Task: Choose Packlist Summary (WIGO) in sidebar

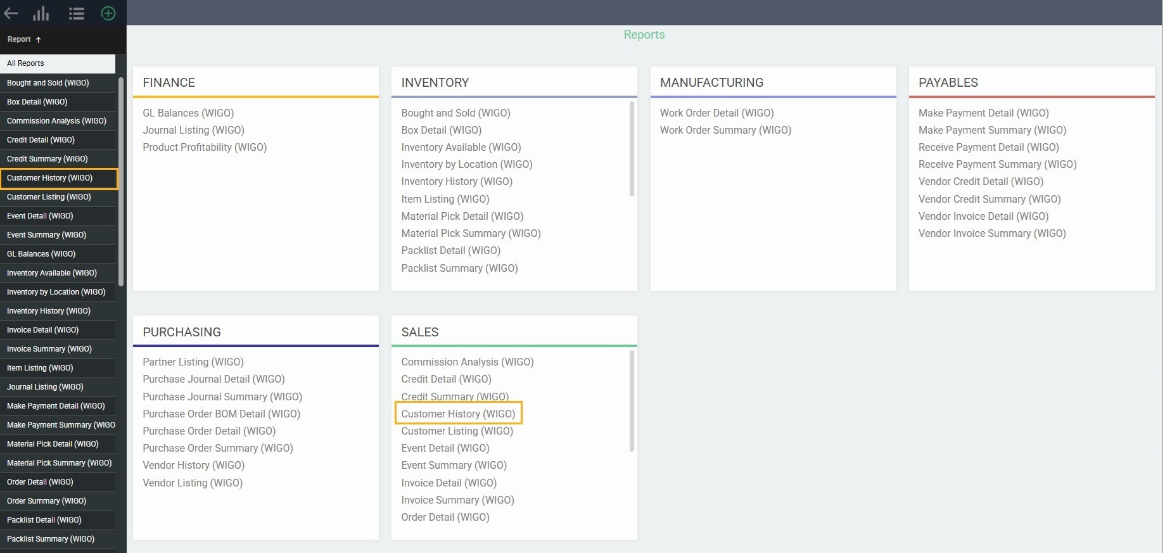Action: tap(51, 539)
